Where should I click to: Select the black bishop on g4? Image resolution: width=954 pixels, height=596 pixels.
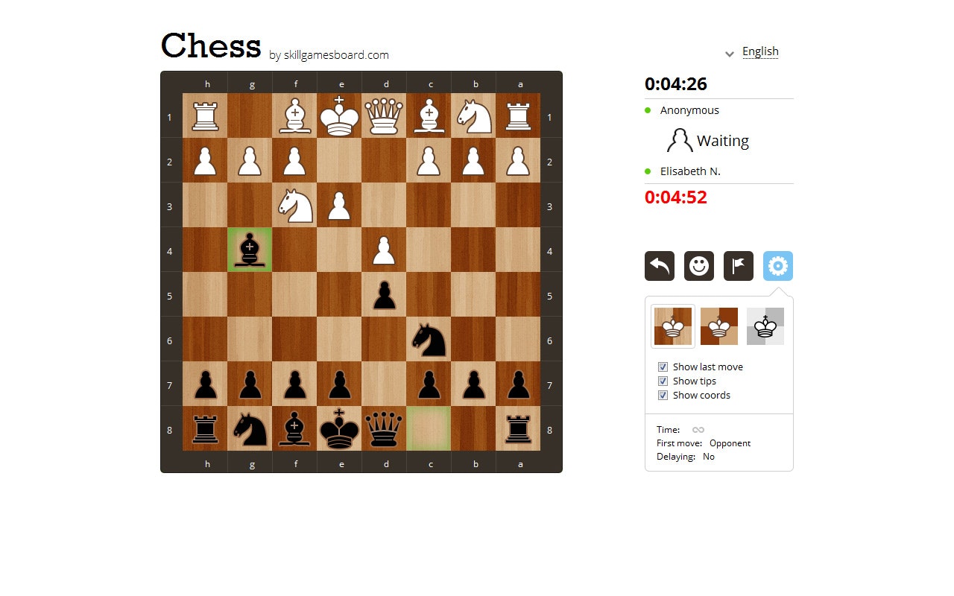tap(250, 250)
